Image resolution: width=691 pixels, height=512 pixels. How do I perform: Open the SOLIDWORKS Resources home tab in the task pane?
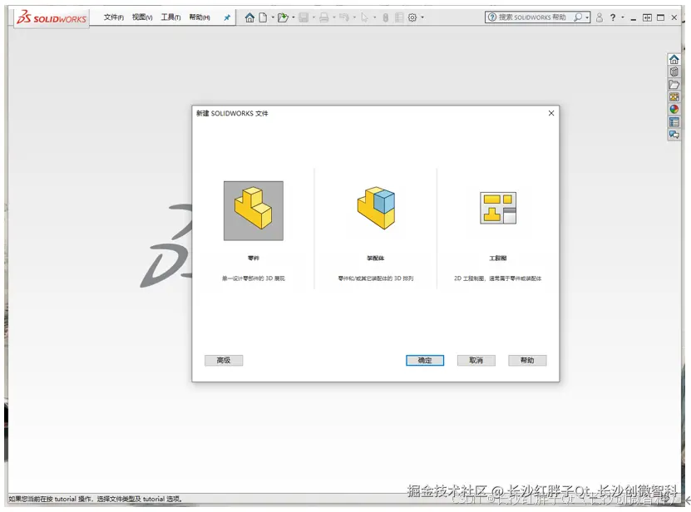pos(674,60)
